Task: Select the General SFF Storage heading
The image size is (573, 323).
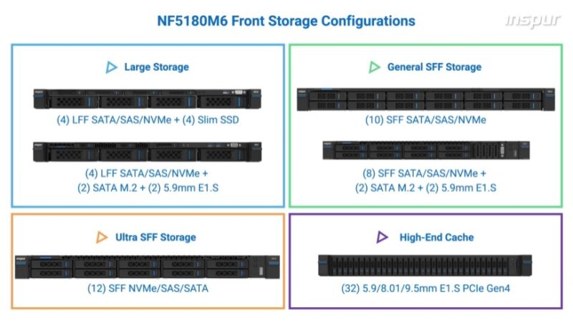Action: (434, 67)
